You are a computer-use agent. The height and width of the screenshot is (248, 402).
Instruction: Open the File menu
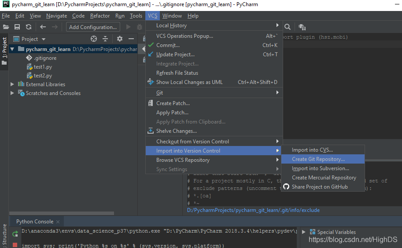[x=6, y=16]
